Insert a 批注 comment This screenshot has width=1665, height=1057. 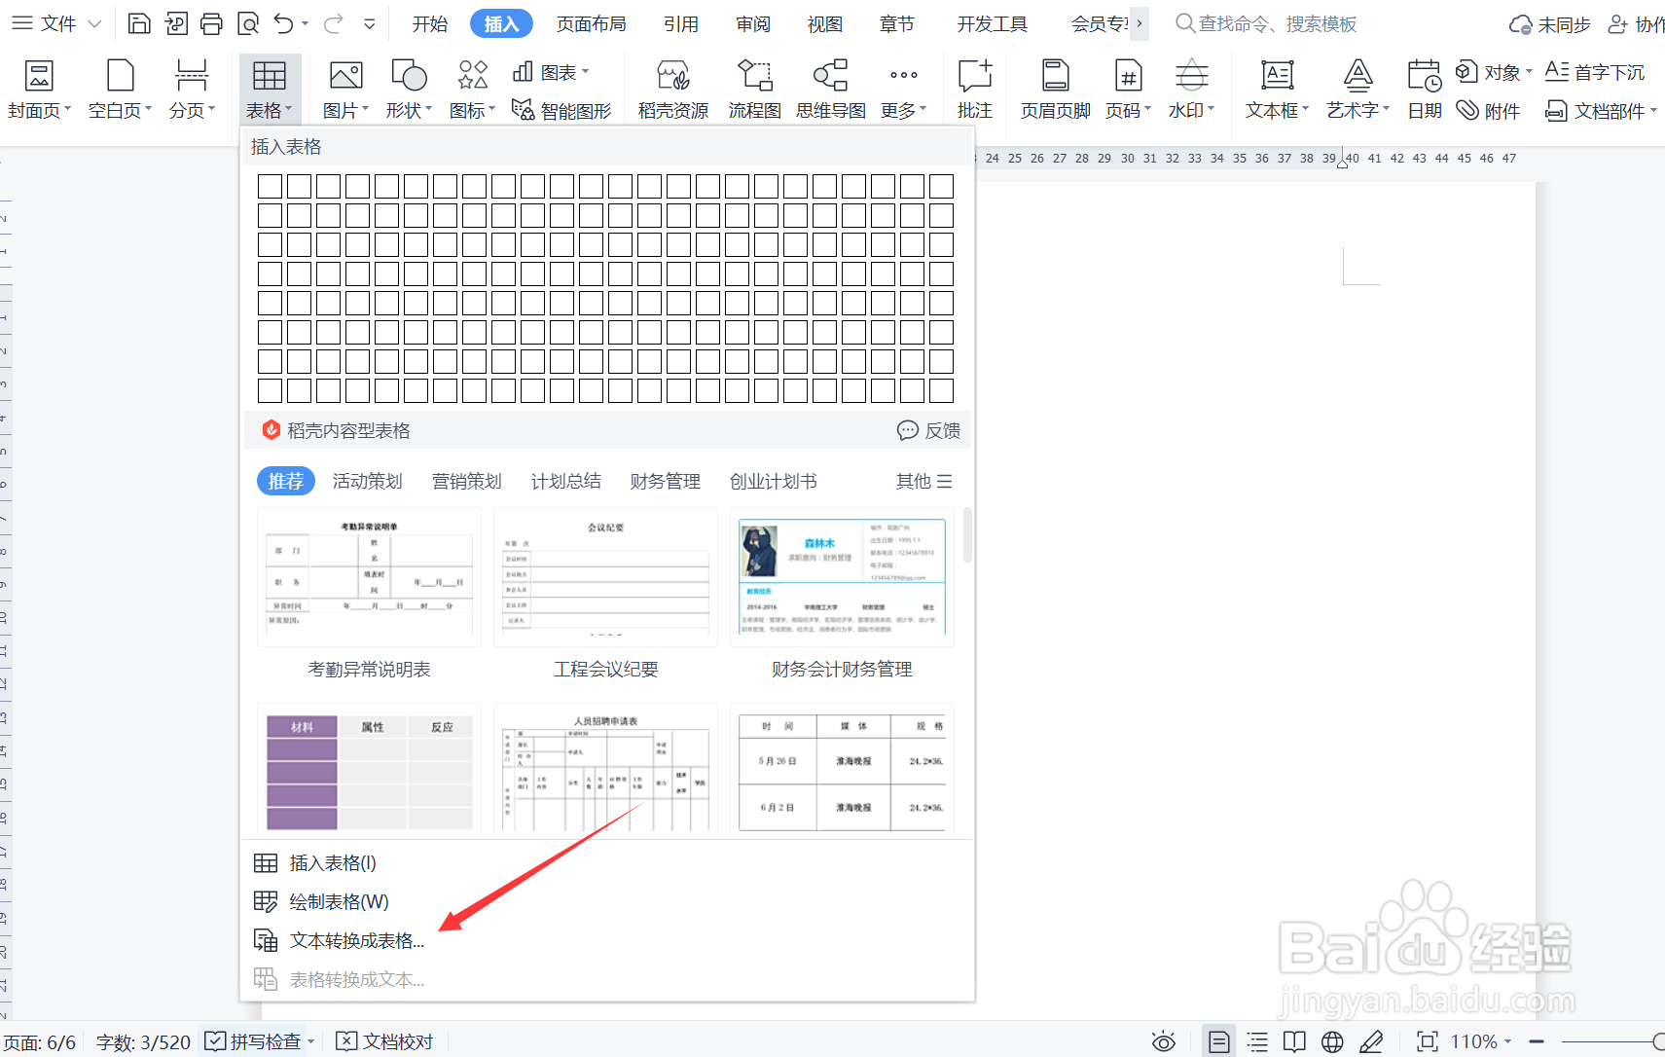pos(973,88)
